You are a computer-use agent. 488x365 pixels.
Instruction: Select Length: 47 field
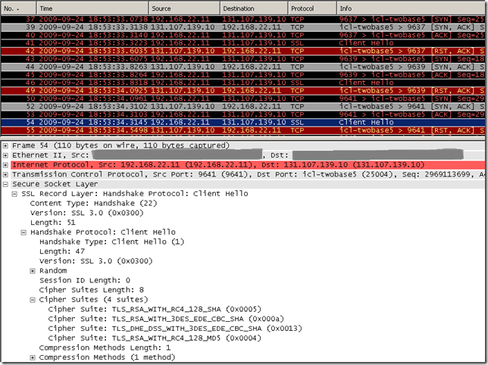(x=62, y=251)
